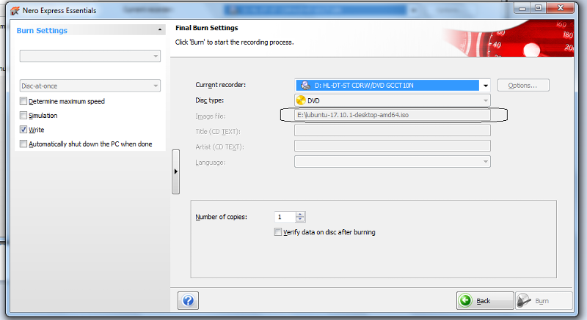Viewport: 587px width, 320px height.
Task: Click the recorder drive icon in Current recorder
Action: (306, 86)
